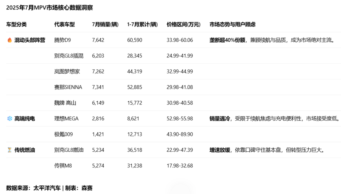This screenshot has height=194, width=341.
Task: Click the 极氪009 model cell
Action: tap(63, 134)
